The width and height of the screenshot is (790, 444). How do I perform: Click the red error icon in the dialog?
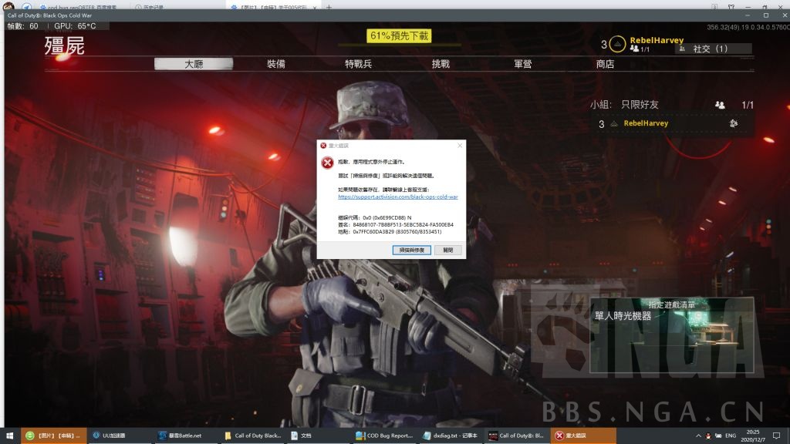tap(328, 163)
